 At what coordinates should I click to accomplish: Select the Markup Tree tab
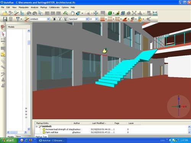[41, 137]
